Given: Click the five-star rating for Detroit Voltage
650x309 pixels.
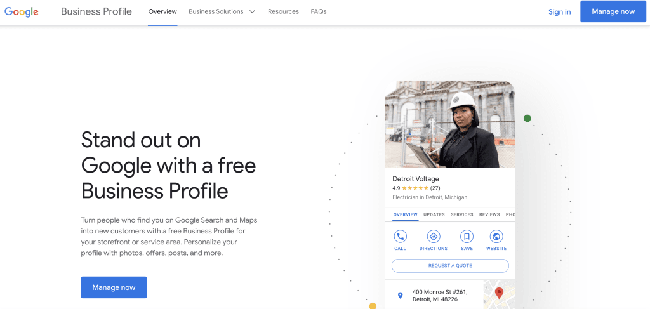Looking at the screenshot, I should (x=415, y=188).
